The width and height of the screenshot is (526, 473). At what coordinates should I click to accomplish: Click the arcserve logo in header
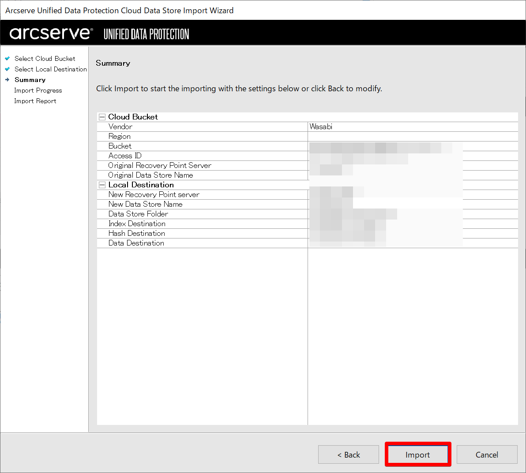click(51, 33)
